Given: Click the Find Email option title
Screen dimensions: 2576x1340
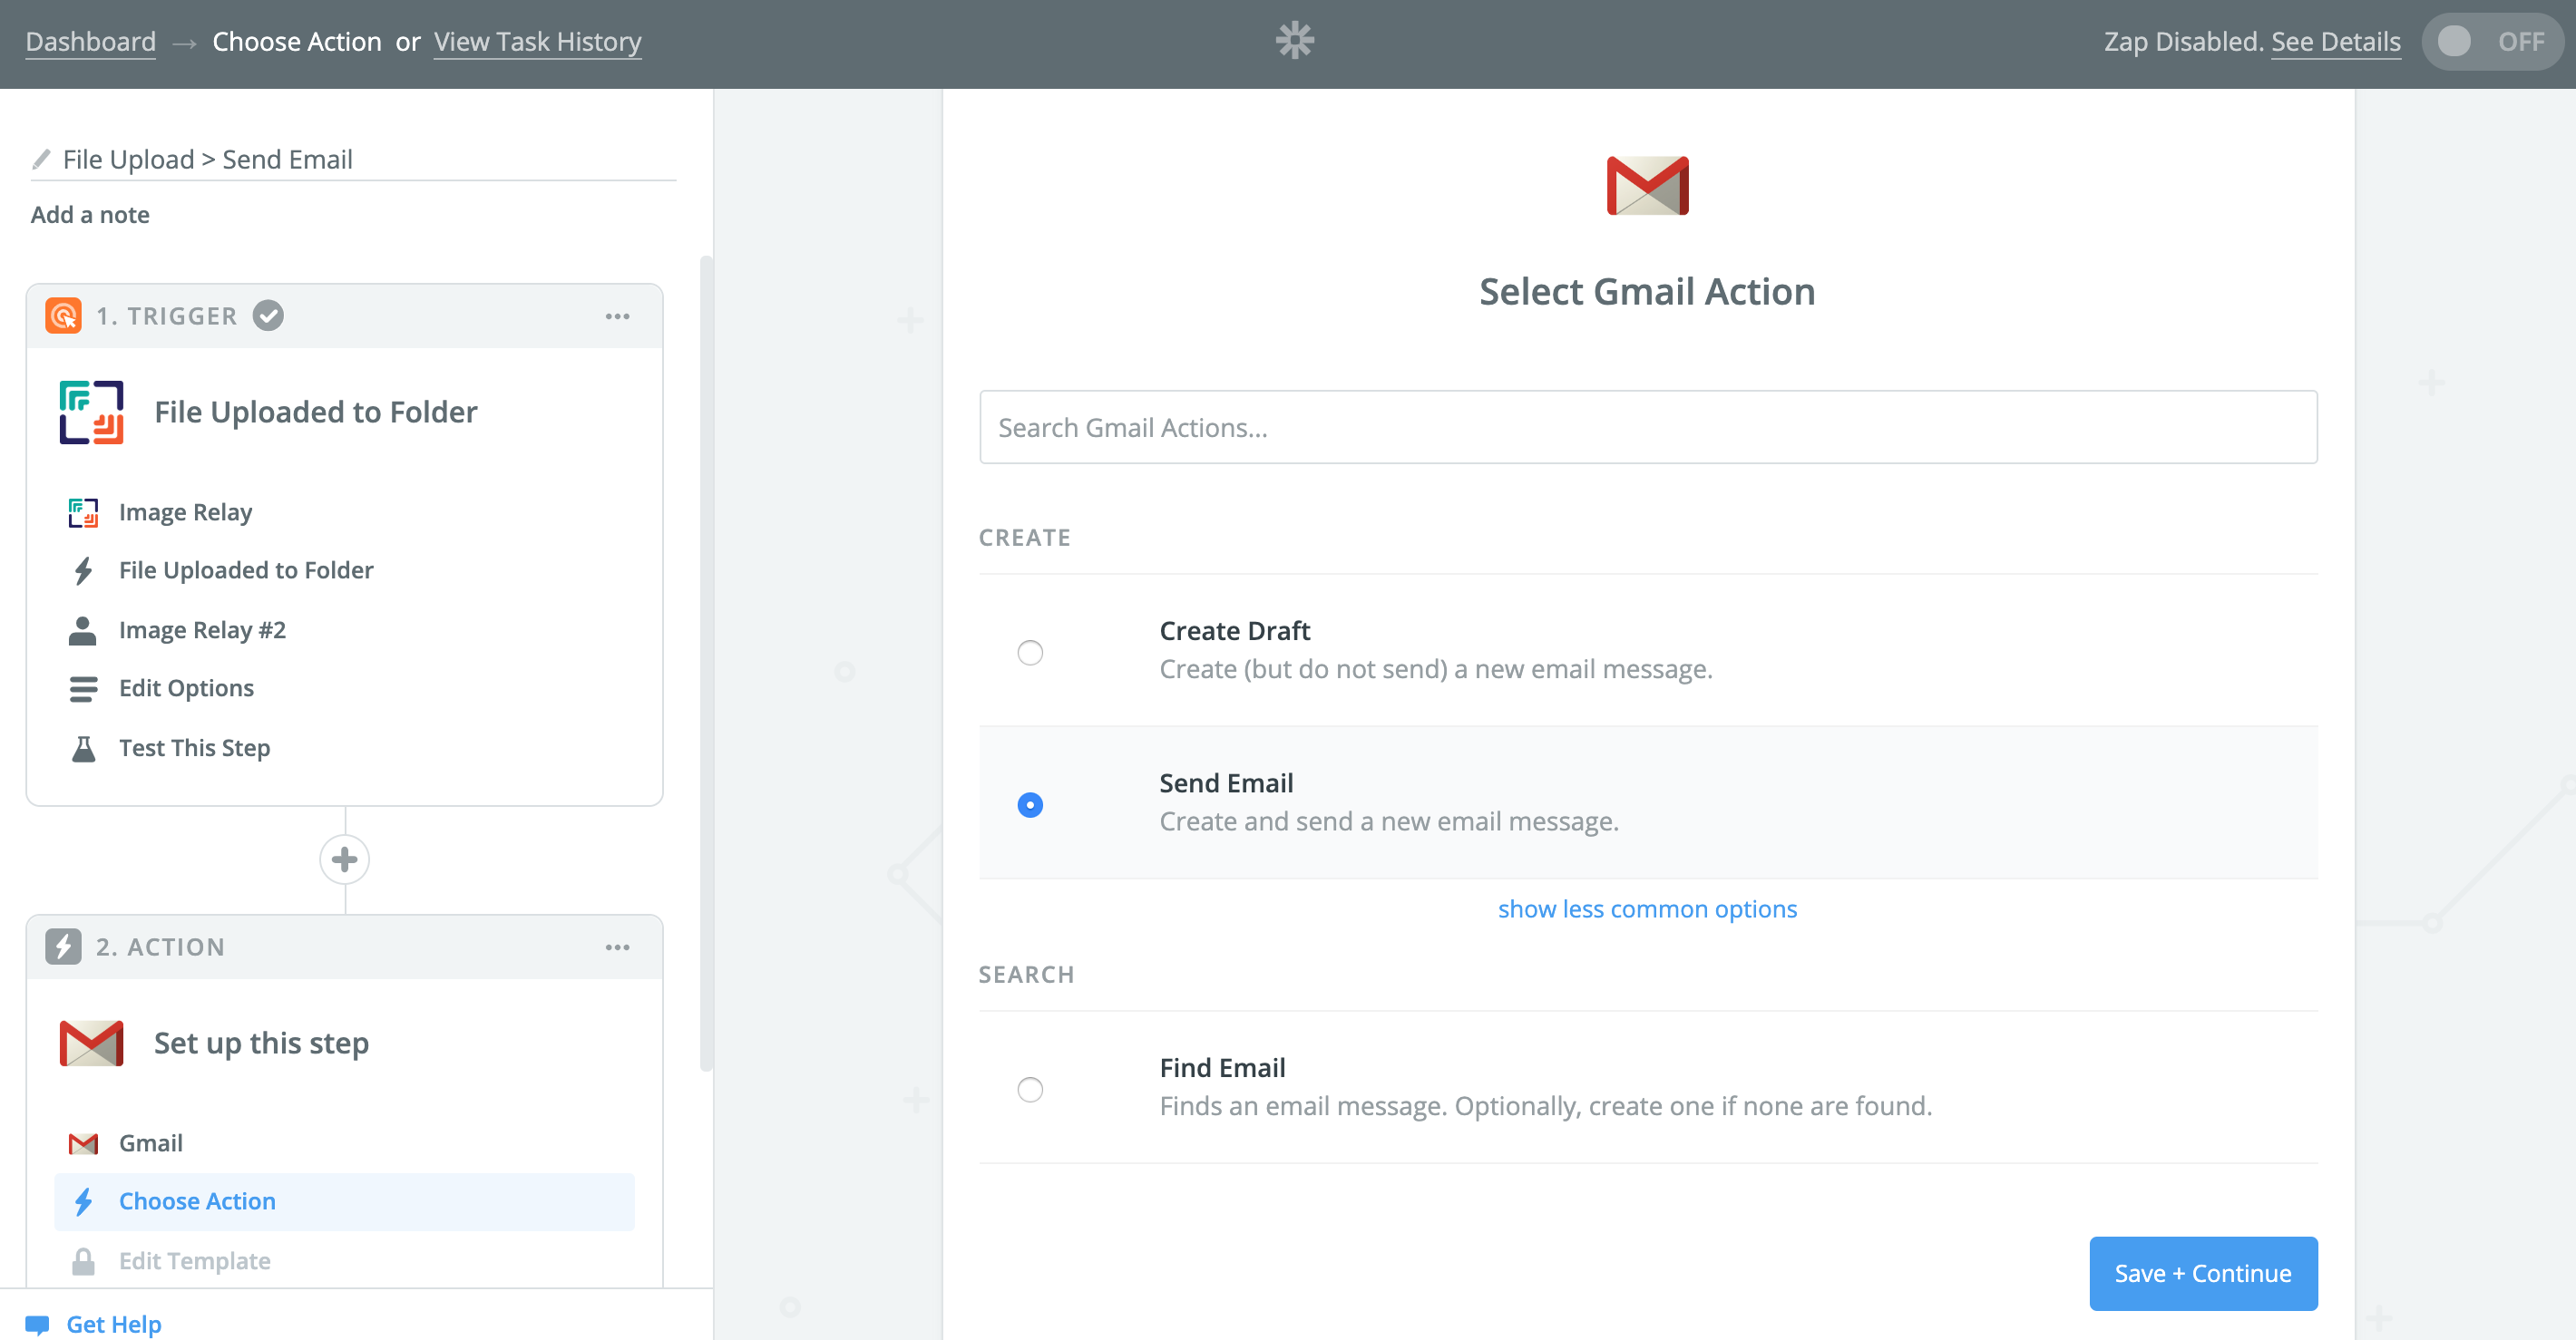Looking at the screenshot, I should click(1222, 1068).
